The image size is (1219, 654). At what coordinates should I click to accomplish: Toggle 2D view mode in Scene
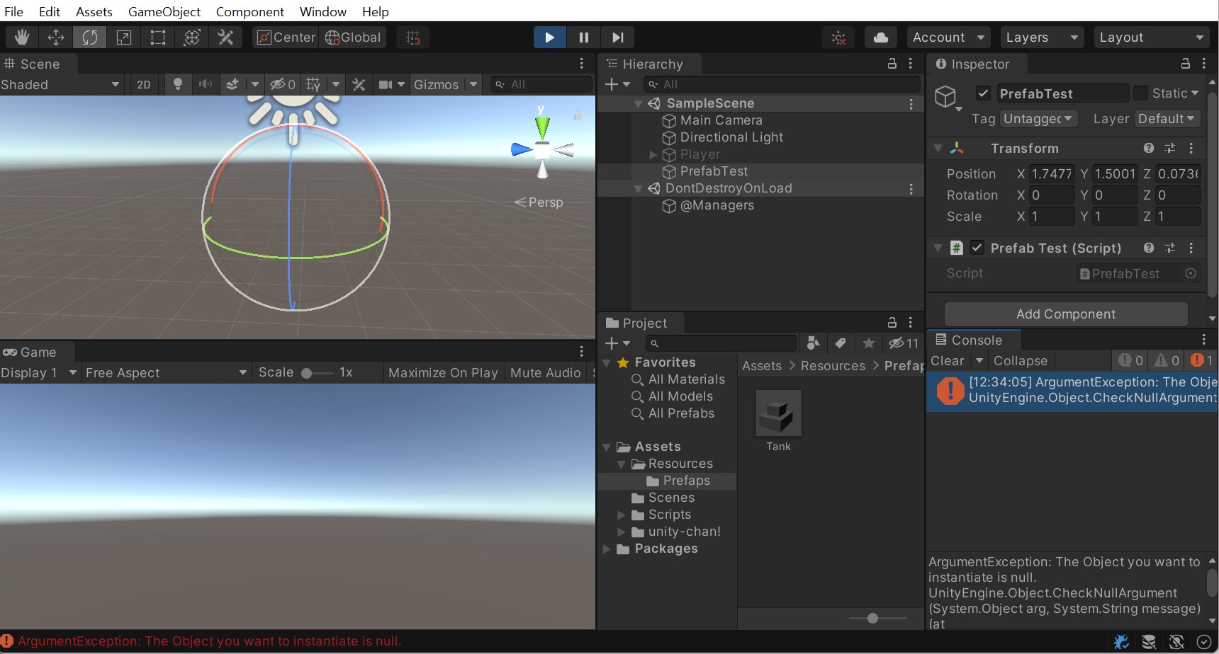144,84
